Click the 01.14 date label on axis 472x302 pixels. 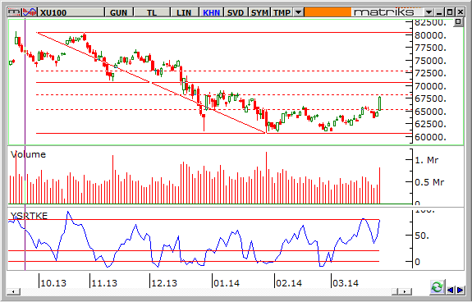(x=227, y=283)
